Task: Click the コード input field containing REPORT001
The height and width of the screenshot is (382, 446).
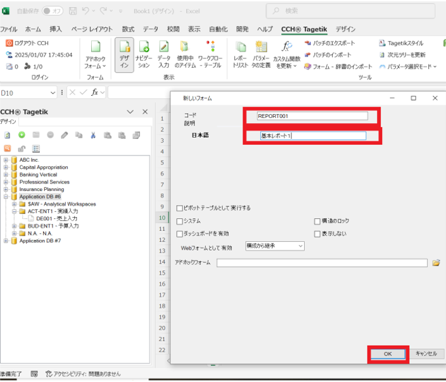Action: click(x=311, y=116)
